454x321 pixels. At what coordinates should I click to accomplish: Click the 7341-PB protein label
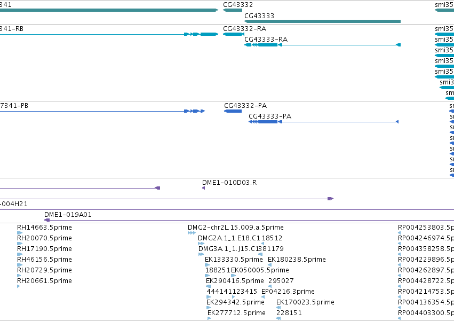pos(14,106)
